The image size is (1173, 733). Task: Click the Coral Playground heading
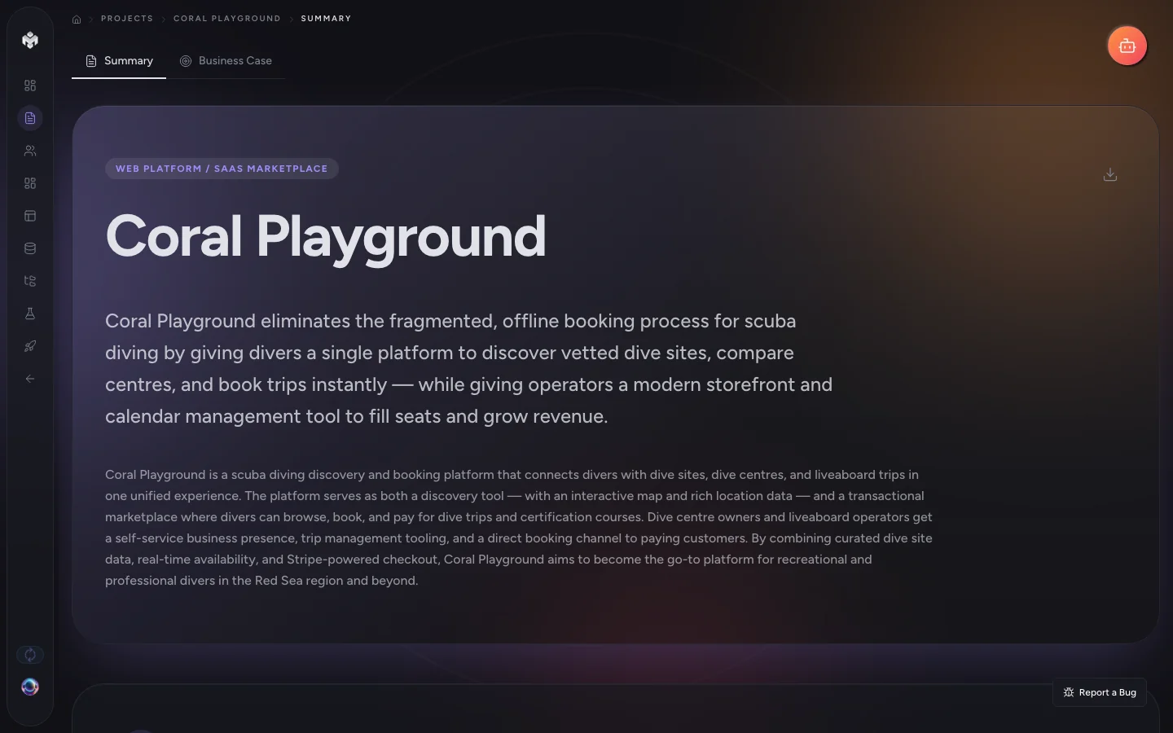[326, 236]
